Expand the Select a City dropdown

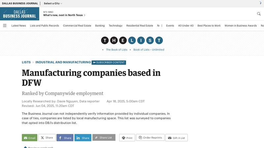pyautogui.click(x=53, y=3)
